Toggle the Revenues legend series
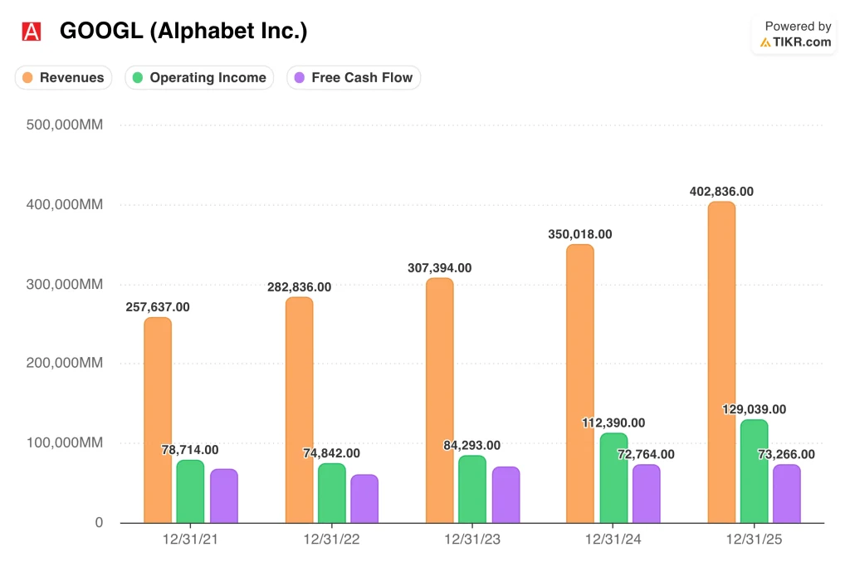This screenshot has height=567, width=850. [x=63, y=78]
